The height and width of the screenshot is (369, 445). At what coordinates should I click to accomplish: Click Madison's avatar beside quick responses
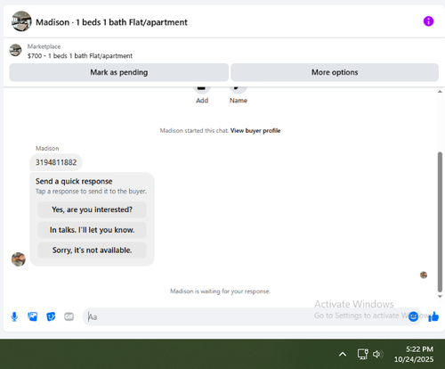[x=19, y=259]
